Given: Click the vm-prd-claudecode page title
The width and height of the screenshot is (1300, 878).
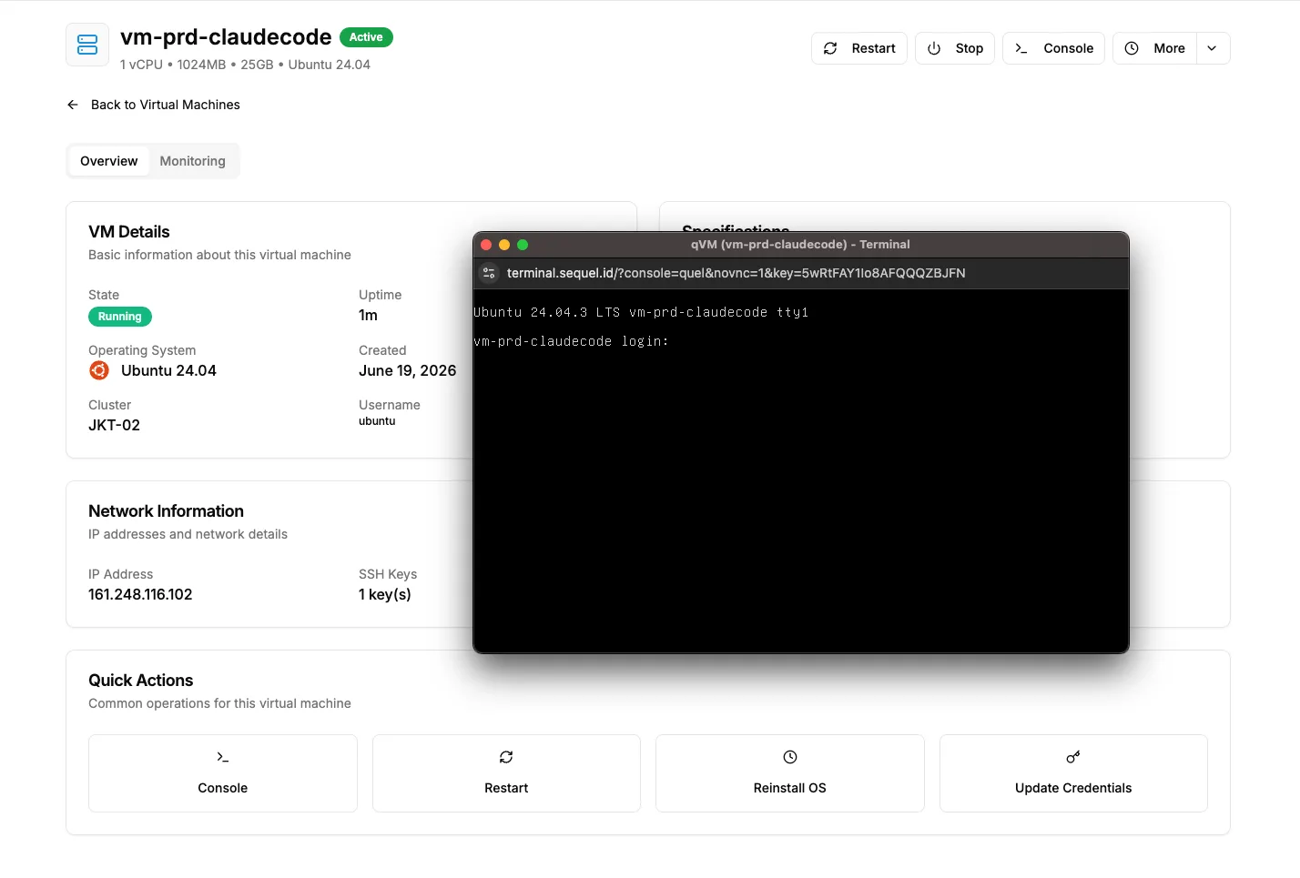Looking at the screenshot, I should (226, 37).
